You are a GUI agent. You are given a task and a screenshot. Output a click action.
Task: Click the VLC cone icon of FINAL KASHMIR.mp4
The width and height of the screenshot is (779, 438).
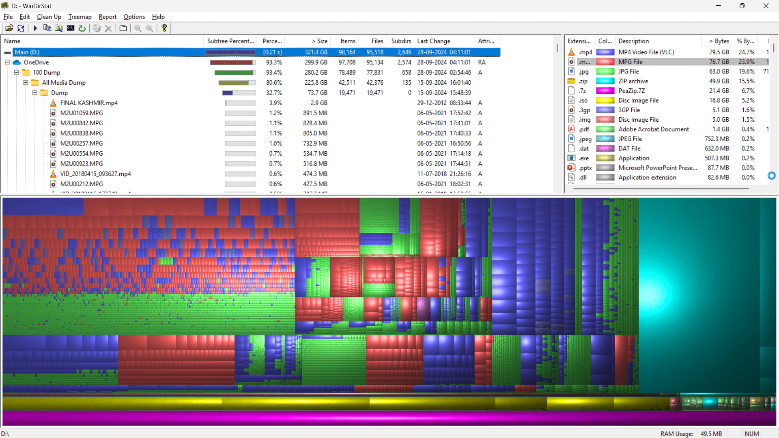(53, 103)
